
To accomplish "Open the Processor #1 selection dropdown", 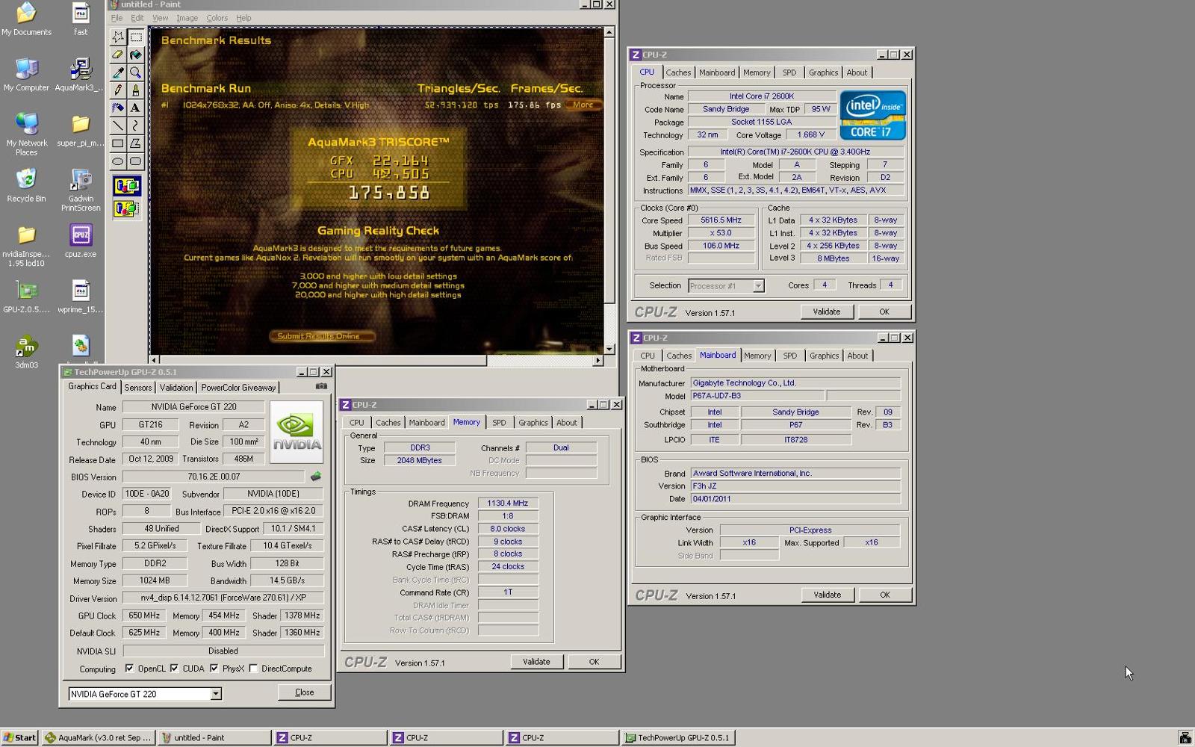I will click(758, 286).
